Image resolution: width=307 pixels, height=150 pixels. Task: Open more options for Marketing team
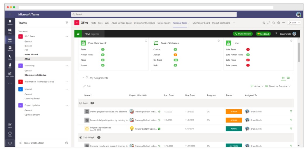(67, 66)
